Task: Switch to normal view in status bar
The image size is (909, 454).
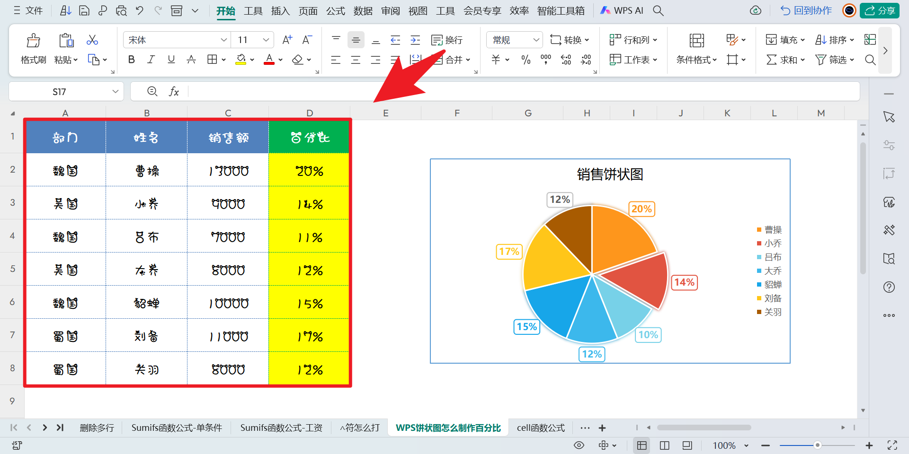Action: 642,445
